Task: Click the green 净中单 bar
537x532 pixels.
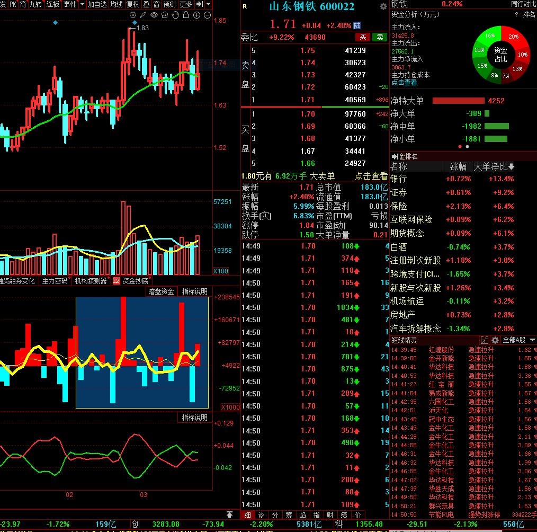Action: click(497, 127)
